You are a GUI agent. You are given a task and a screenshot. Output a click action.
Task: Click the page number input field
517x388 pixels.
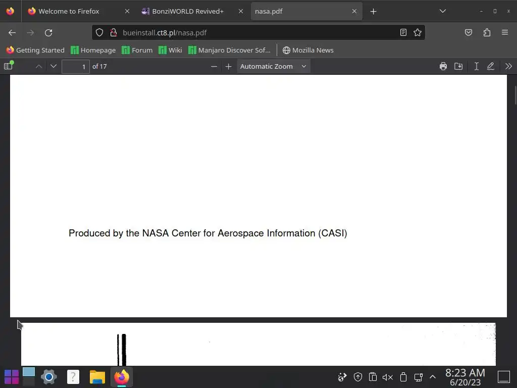(x=76, y=67)
